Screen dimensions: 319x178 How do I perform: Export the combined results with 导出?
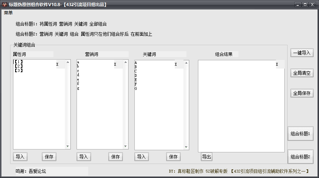pos(207,157)
